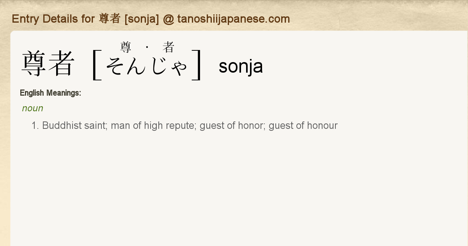Click the large kanji 尊 in the headword
The width and height of the screenshot is (468, 246).
[34, 64]
